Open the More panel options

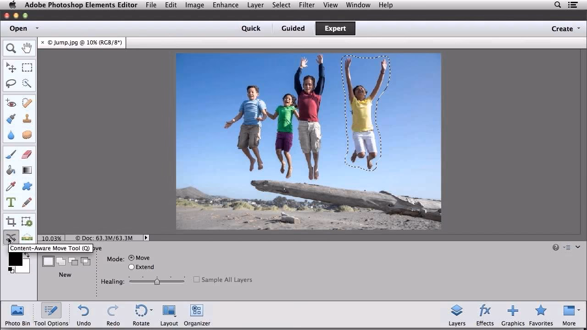click(x=569, y=315)
